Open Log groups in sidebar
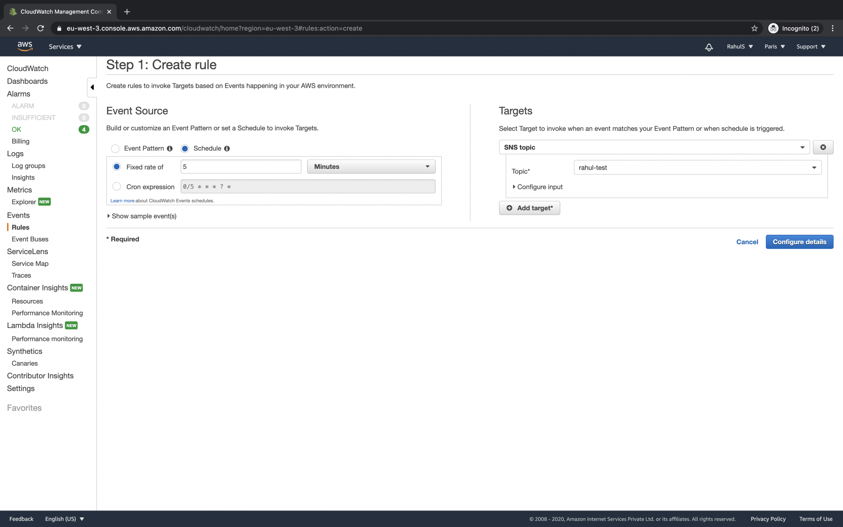Viewport: 843px width, 527px height. coord(28,165)
